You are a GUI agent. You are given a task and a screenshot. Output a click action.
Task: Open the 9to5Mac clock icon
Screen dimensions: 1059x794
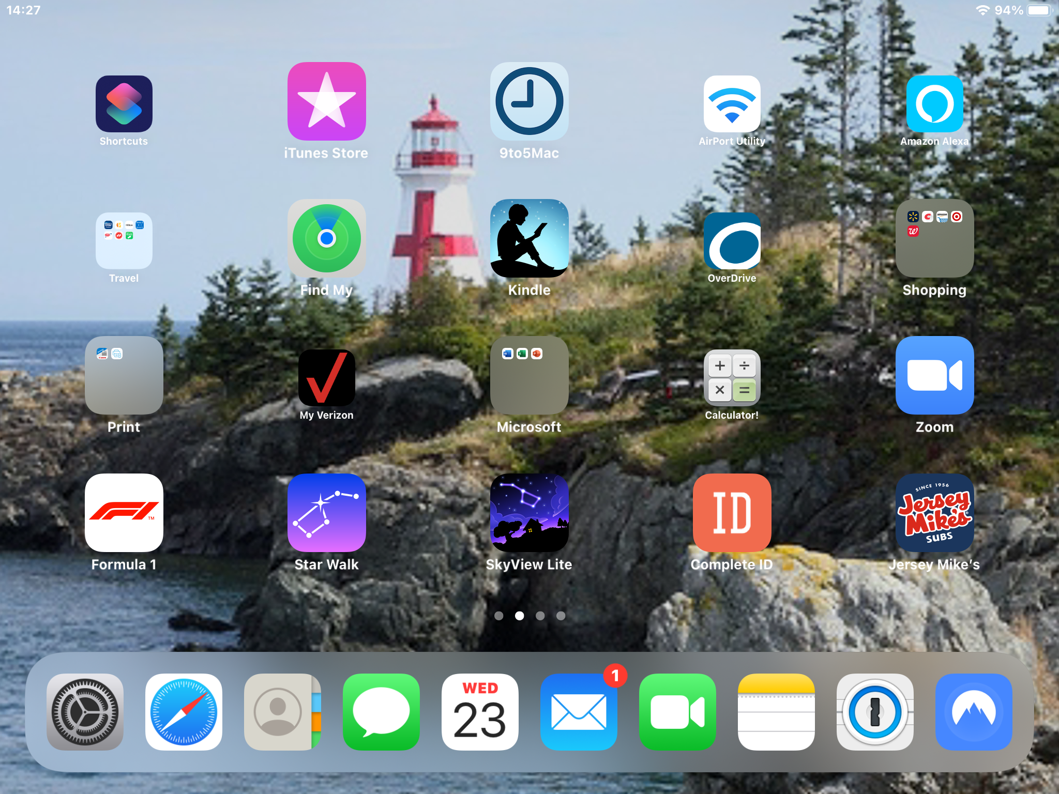click(x=529, y=101)
